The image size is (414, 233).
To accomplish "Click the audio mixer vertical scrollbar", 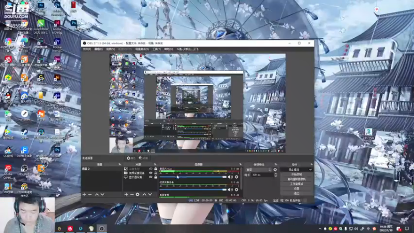I will coord(241,178).
